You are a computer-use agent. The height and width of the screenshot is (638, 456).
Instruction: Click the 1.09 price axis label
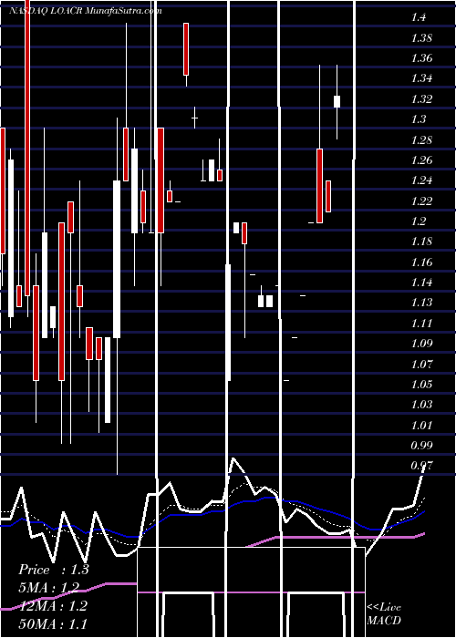(x=421, y=344)
